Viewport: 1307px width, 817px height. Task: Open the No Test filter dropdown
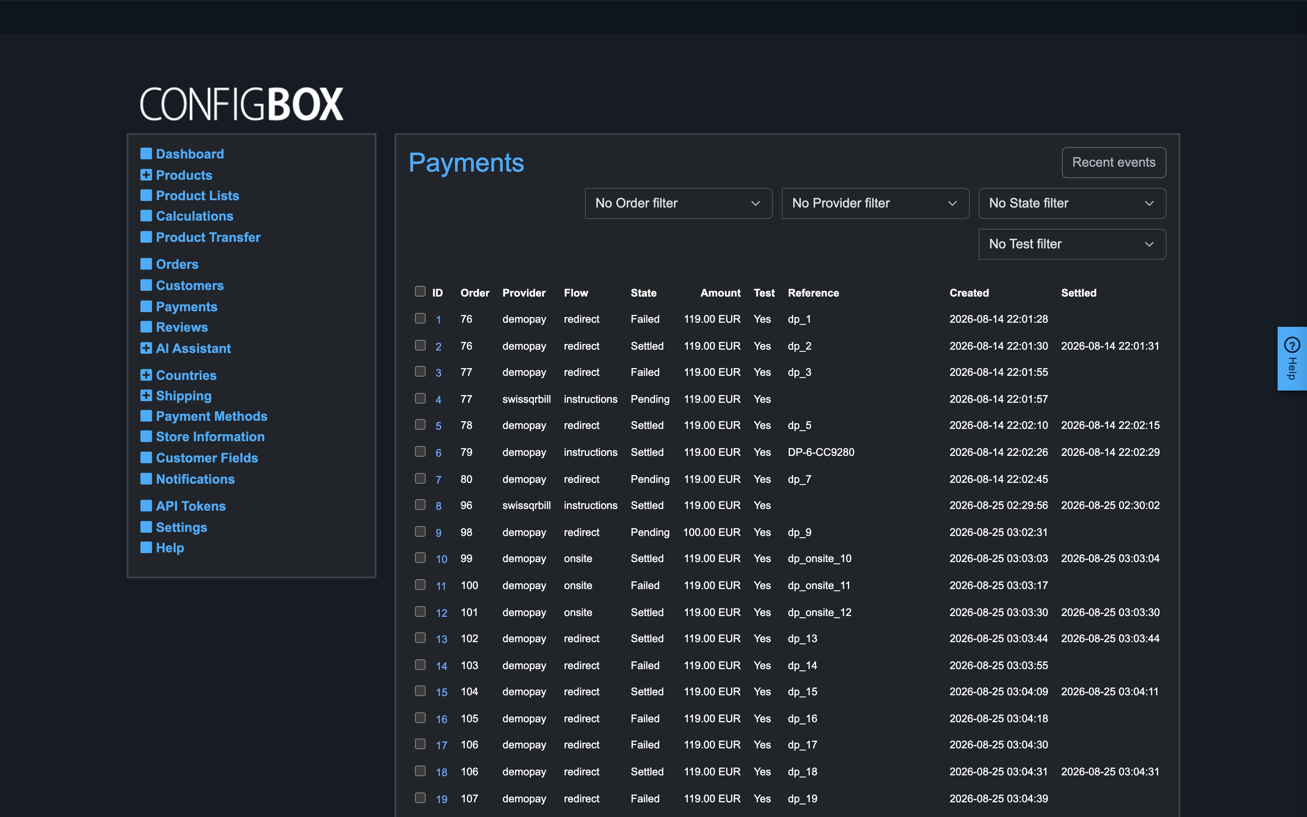point(1072,244)
